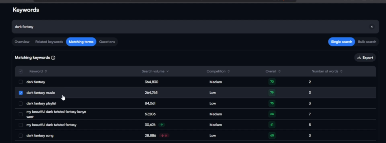The width and height of the screenshot is (386, 143).
Task: Click into the keyword search input field
Action: (x=179, y=27)
